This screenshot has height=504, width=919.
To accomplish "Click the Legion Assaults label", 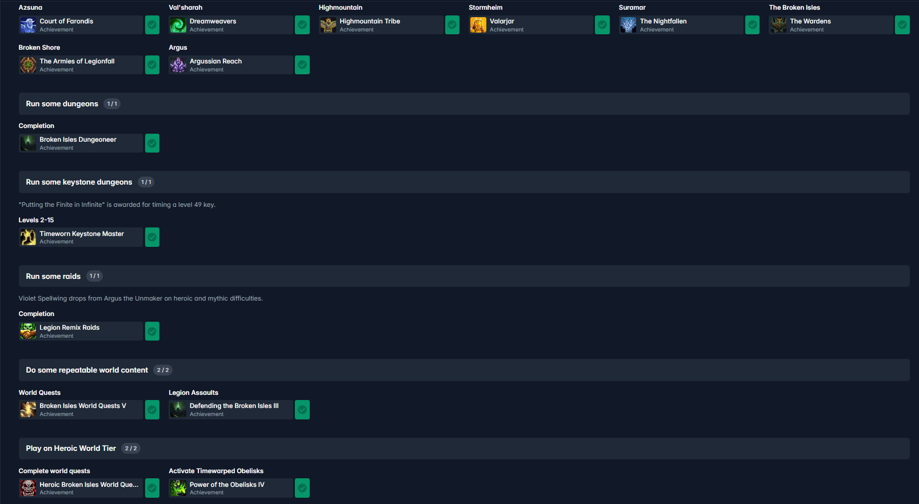I will [193, 393].
